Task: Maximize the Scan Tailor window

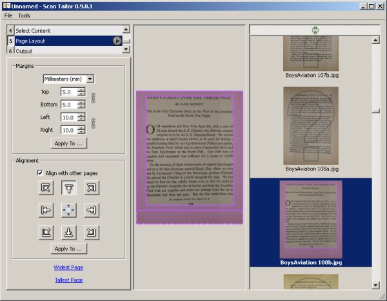Action: (x=372, y=6)
